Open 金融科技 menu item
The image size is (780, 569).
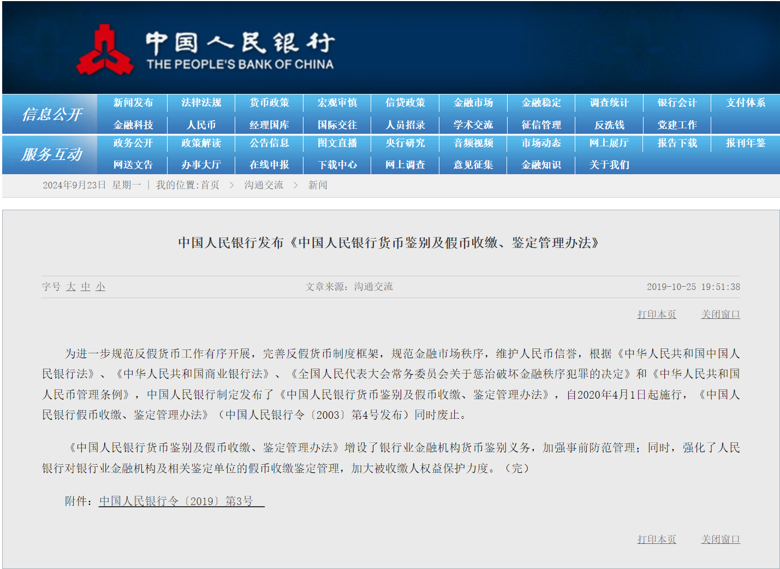[x=133, y=125]
